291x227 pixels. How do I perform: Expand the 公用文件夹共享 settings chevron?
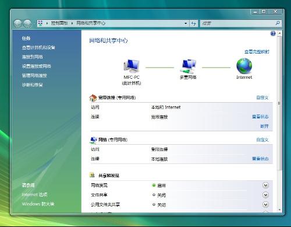coord(265,204)
